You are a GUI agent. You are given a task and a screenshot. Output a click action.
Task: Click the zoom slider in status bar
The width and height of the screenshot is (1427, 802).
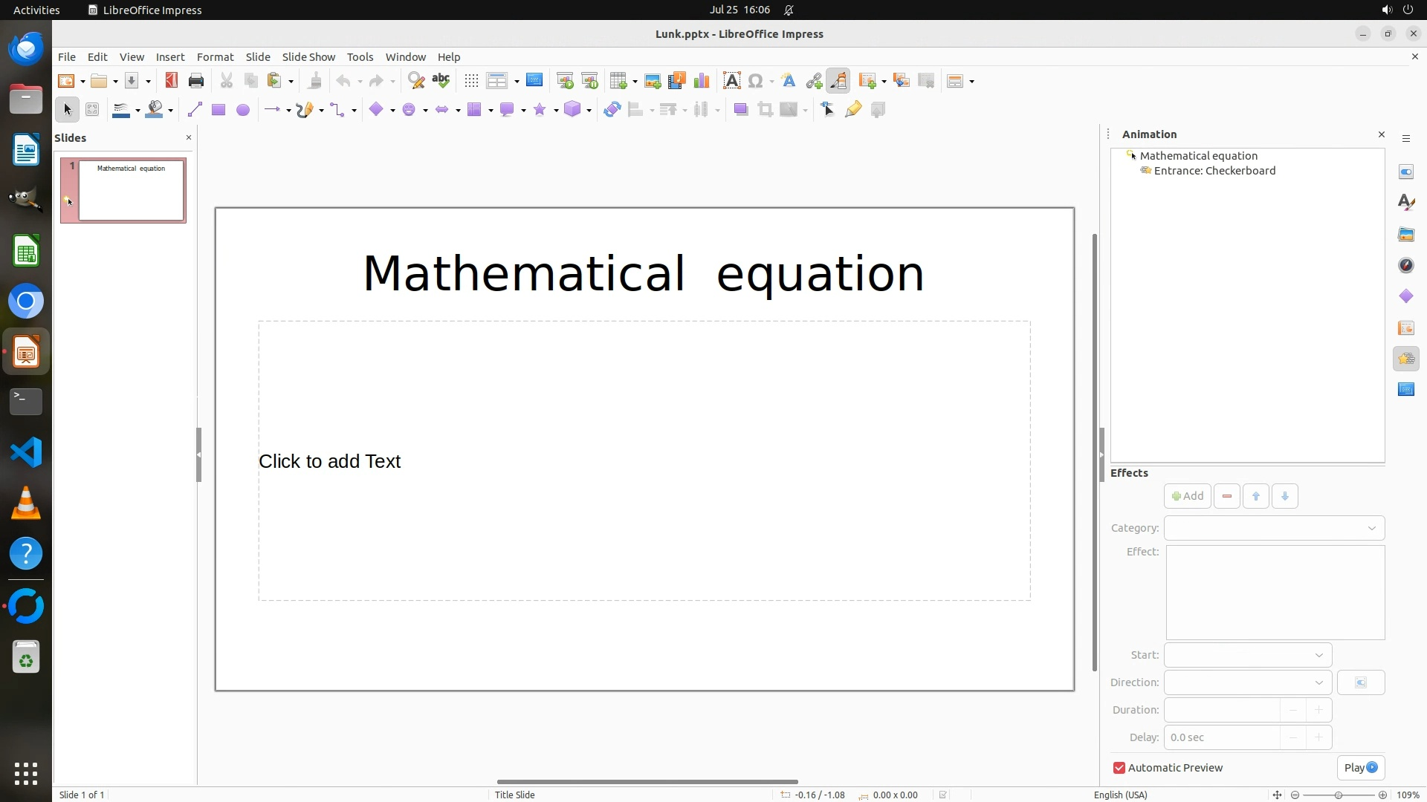pos(1338,795)
